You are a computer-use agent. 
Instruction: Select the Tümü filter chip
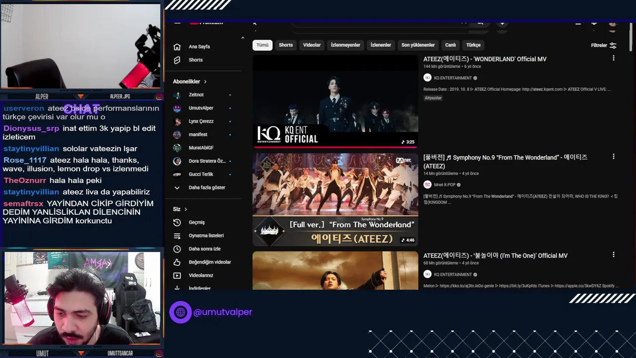click(x=262, y=45)
